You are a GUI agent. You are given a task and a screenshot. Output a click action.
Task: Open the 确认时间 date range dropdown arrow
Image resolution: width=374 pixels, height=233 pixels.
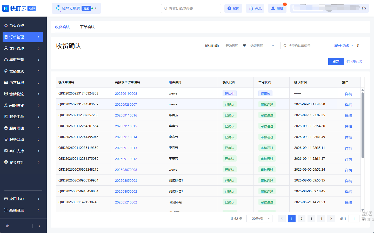click(273, 46)
